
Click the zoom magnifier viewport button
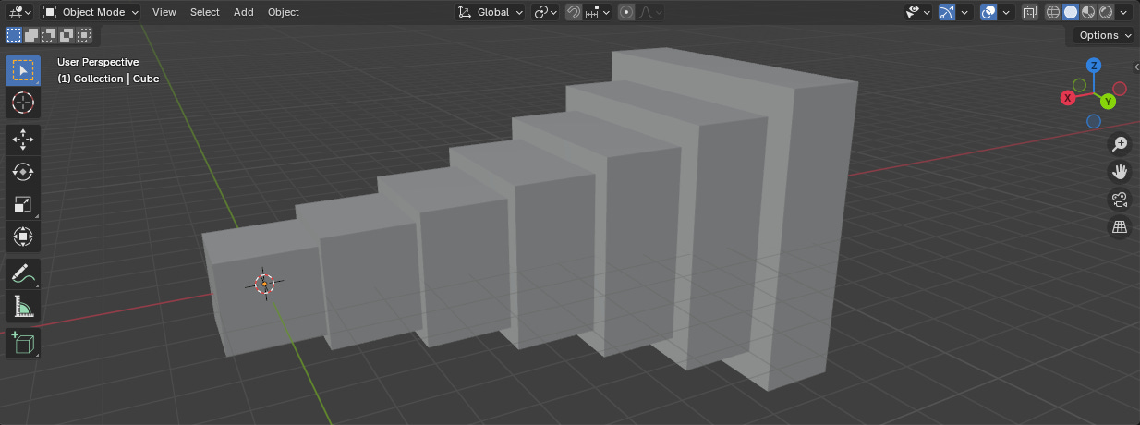(1120, 144)
